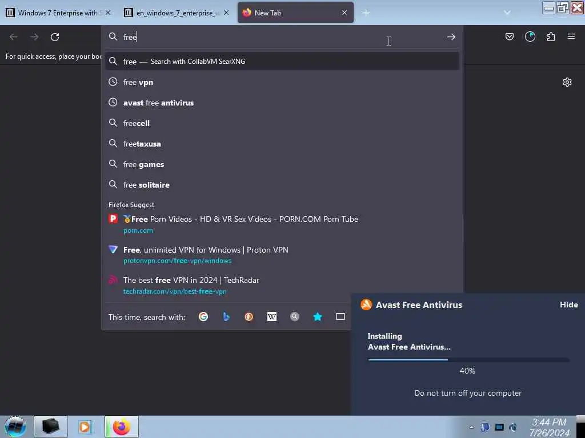This screenshot has width=585, height=438.
Task: Open the TechRadar best free VPN suggestion
Action: pos(282,285)
